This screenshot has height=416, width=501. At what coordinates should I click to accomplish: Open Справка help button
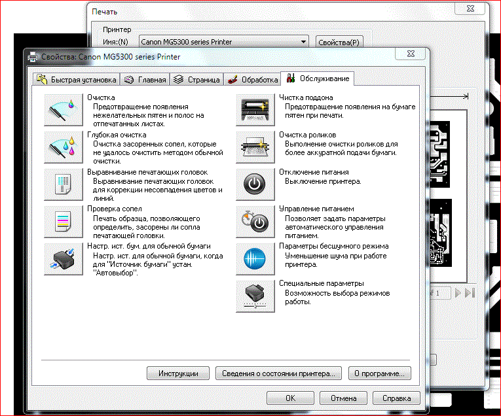396,398
